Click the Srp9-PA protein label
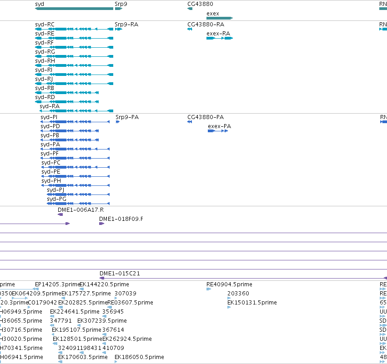Screen dimensions: 387x364 [x=127, y=117]
